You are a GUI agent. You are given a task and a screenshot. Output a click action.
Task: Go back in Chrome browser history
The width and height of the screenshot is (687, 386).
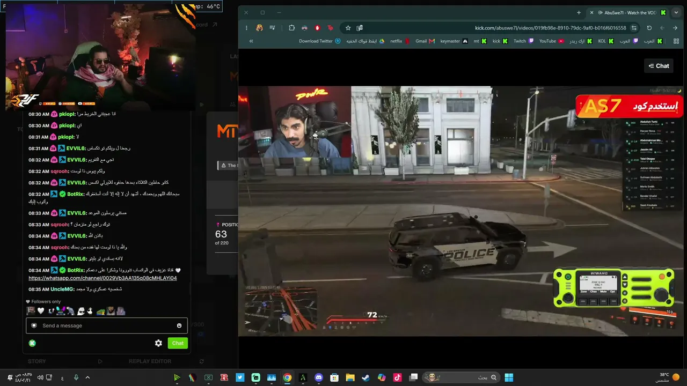tap(675, 28)
